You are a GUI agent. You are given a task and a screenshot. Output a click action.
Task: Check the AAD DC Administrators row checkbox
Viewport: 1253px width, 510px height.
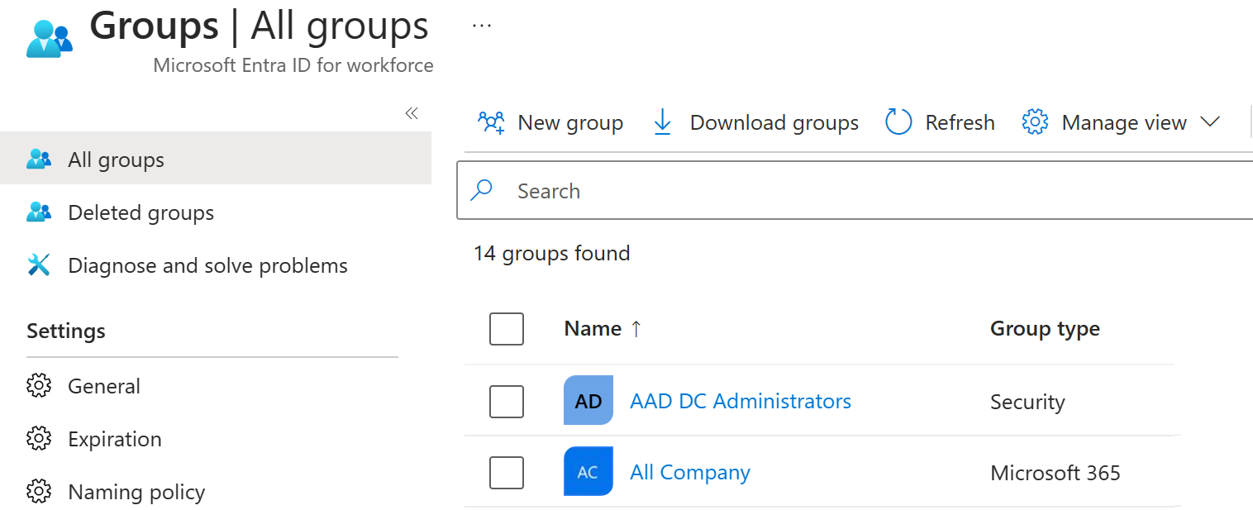507,401
